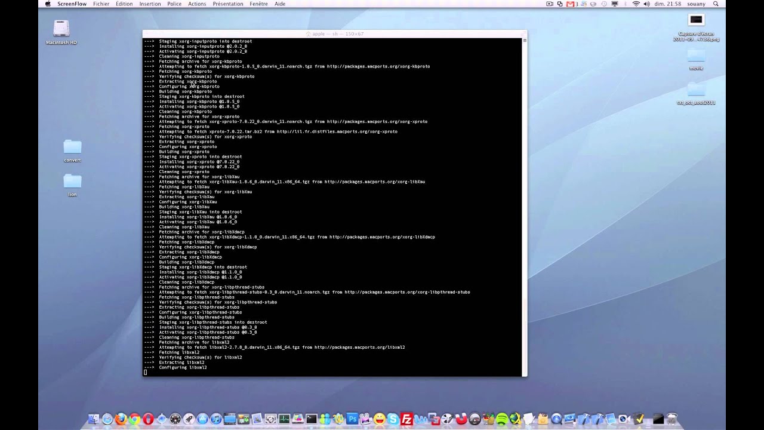Open the Aide menu
Screen dimensions: 764x430
(x=279, y=4)
